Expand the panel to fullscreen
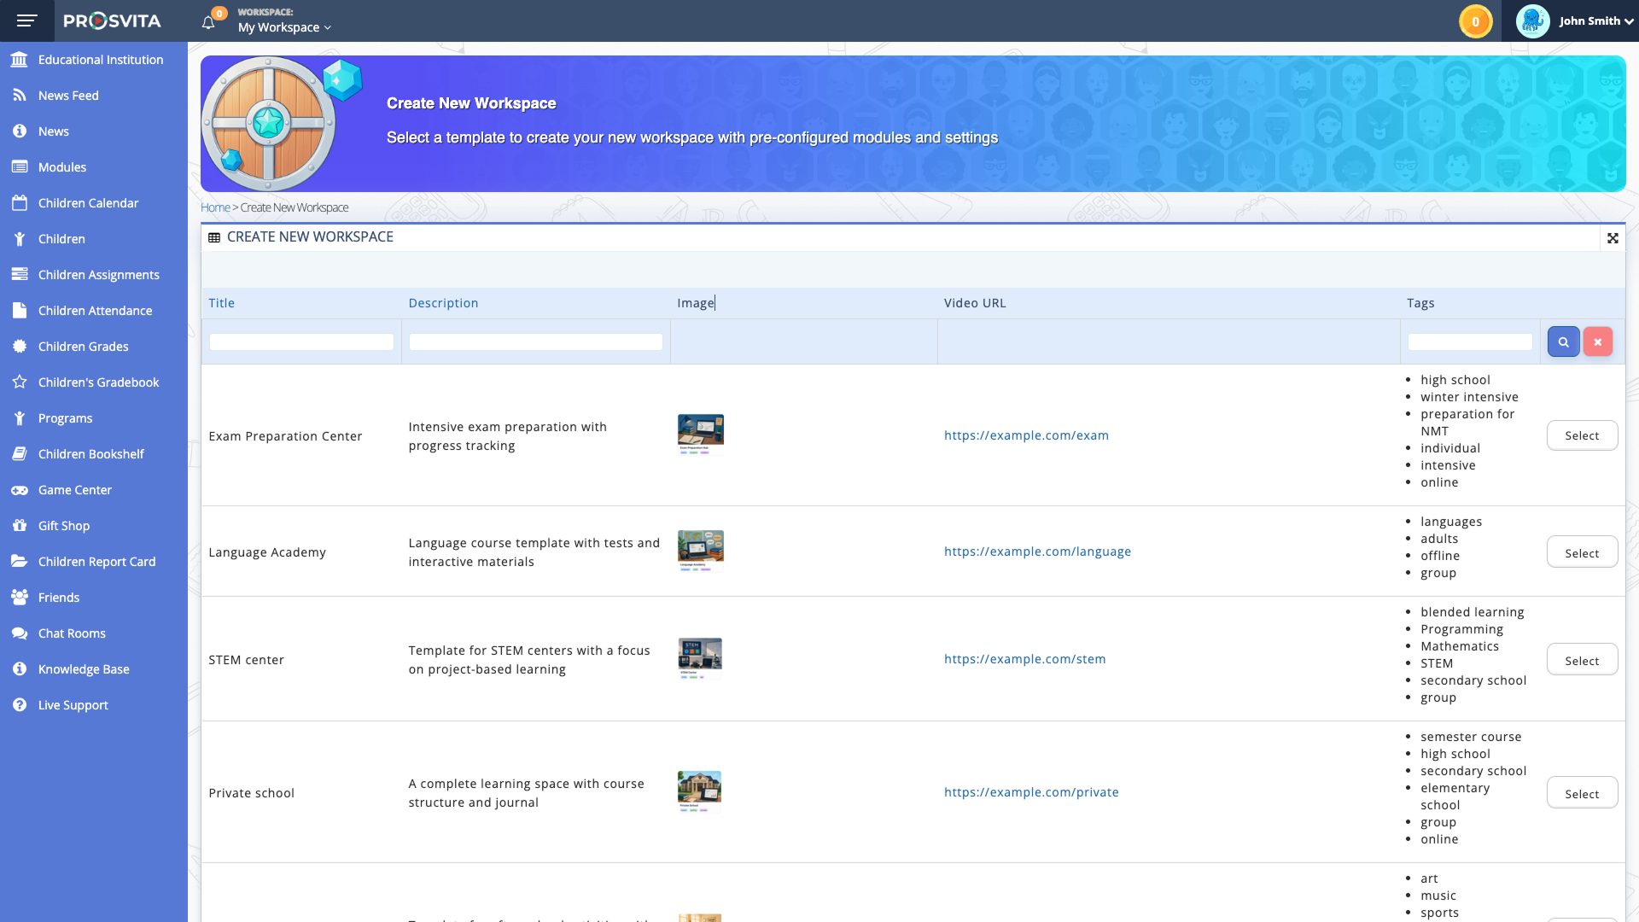This screenshot has width=1639, height=922. 1613,238
